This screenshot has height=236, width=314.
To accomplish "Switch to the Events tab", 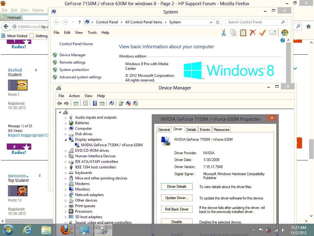I will click(205, 130).
